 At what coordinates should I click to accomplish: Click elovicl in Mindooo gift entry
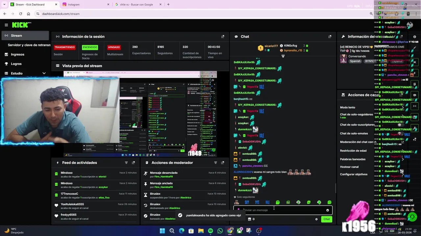pos(102,177)
